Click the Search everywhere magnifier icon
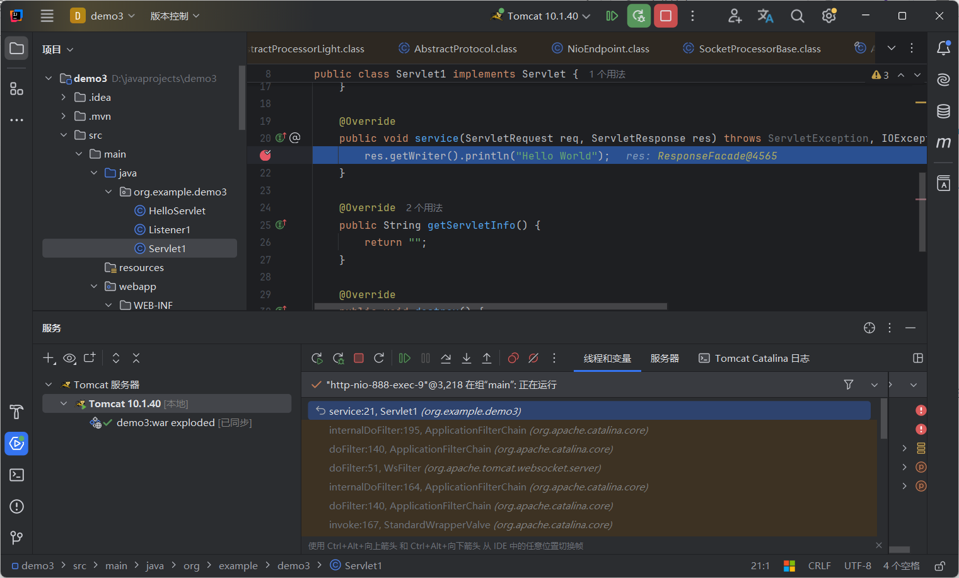The height and width of the screenshot is (578, 959). pyautogui.click(x=797, y=16)
